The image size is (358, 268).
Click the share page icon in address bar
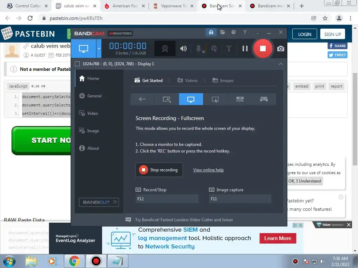(x=314, y=18)
